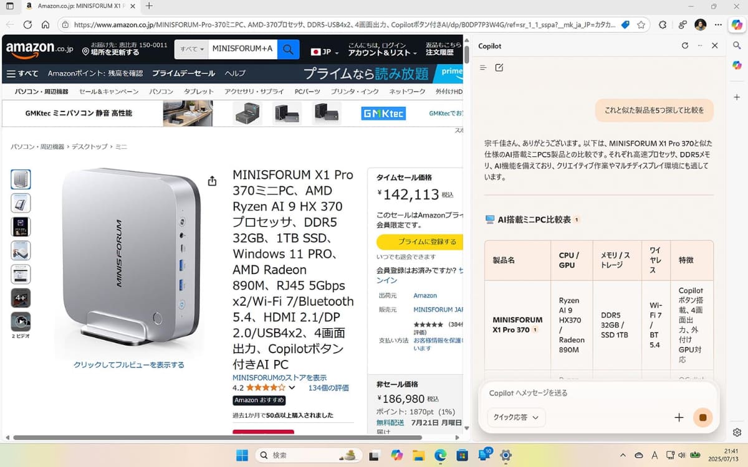The height and width of the screenshot is (467, 748).
Task: Click the browser address bar URL
Action: point(345,25)
